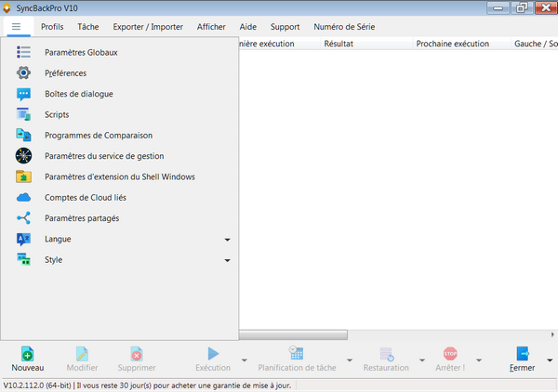Open the Exécution dropdown arrow
The height and width of the screenshot is (392, 558).
[244, 360]
